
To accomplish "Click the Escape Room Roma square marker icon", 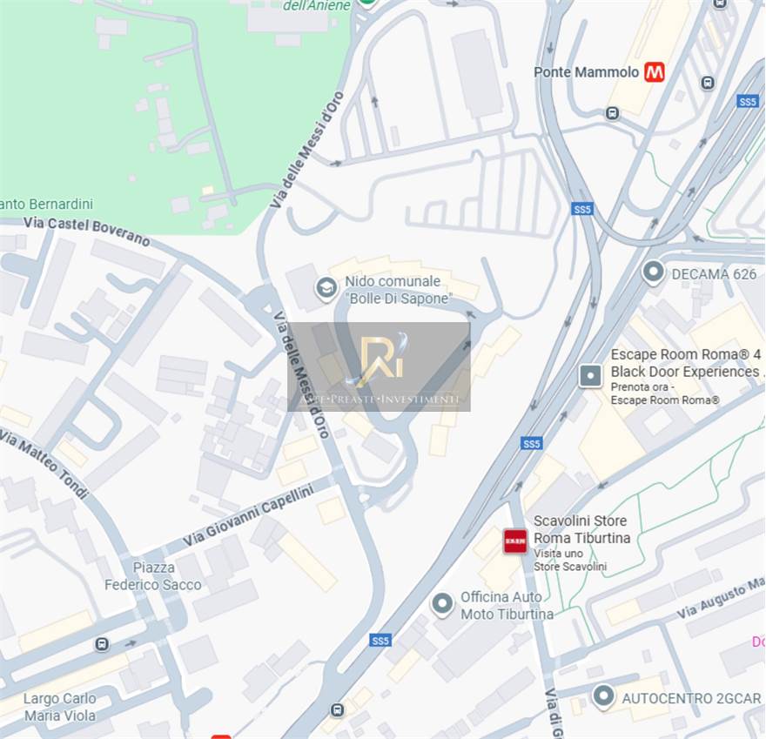I will click(589, 376).
